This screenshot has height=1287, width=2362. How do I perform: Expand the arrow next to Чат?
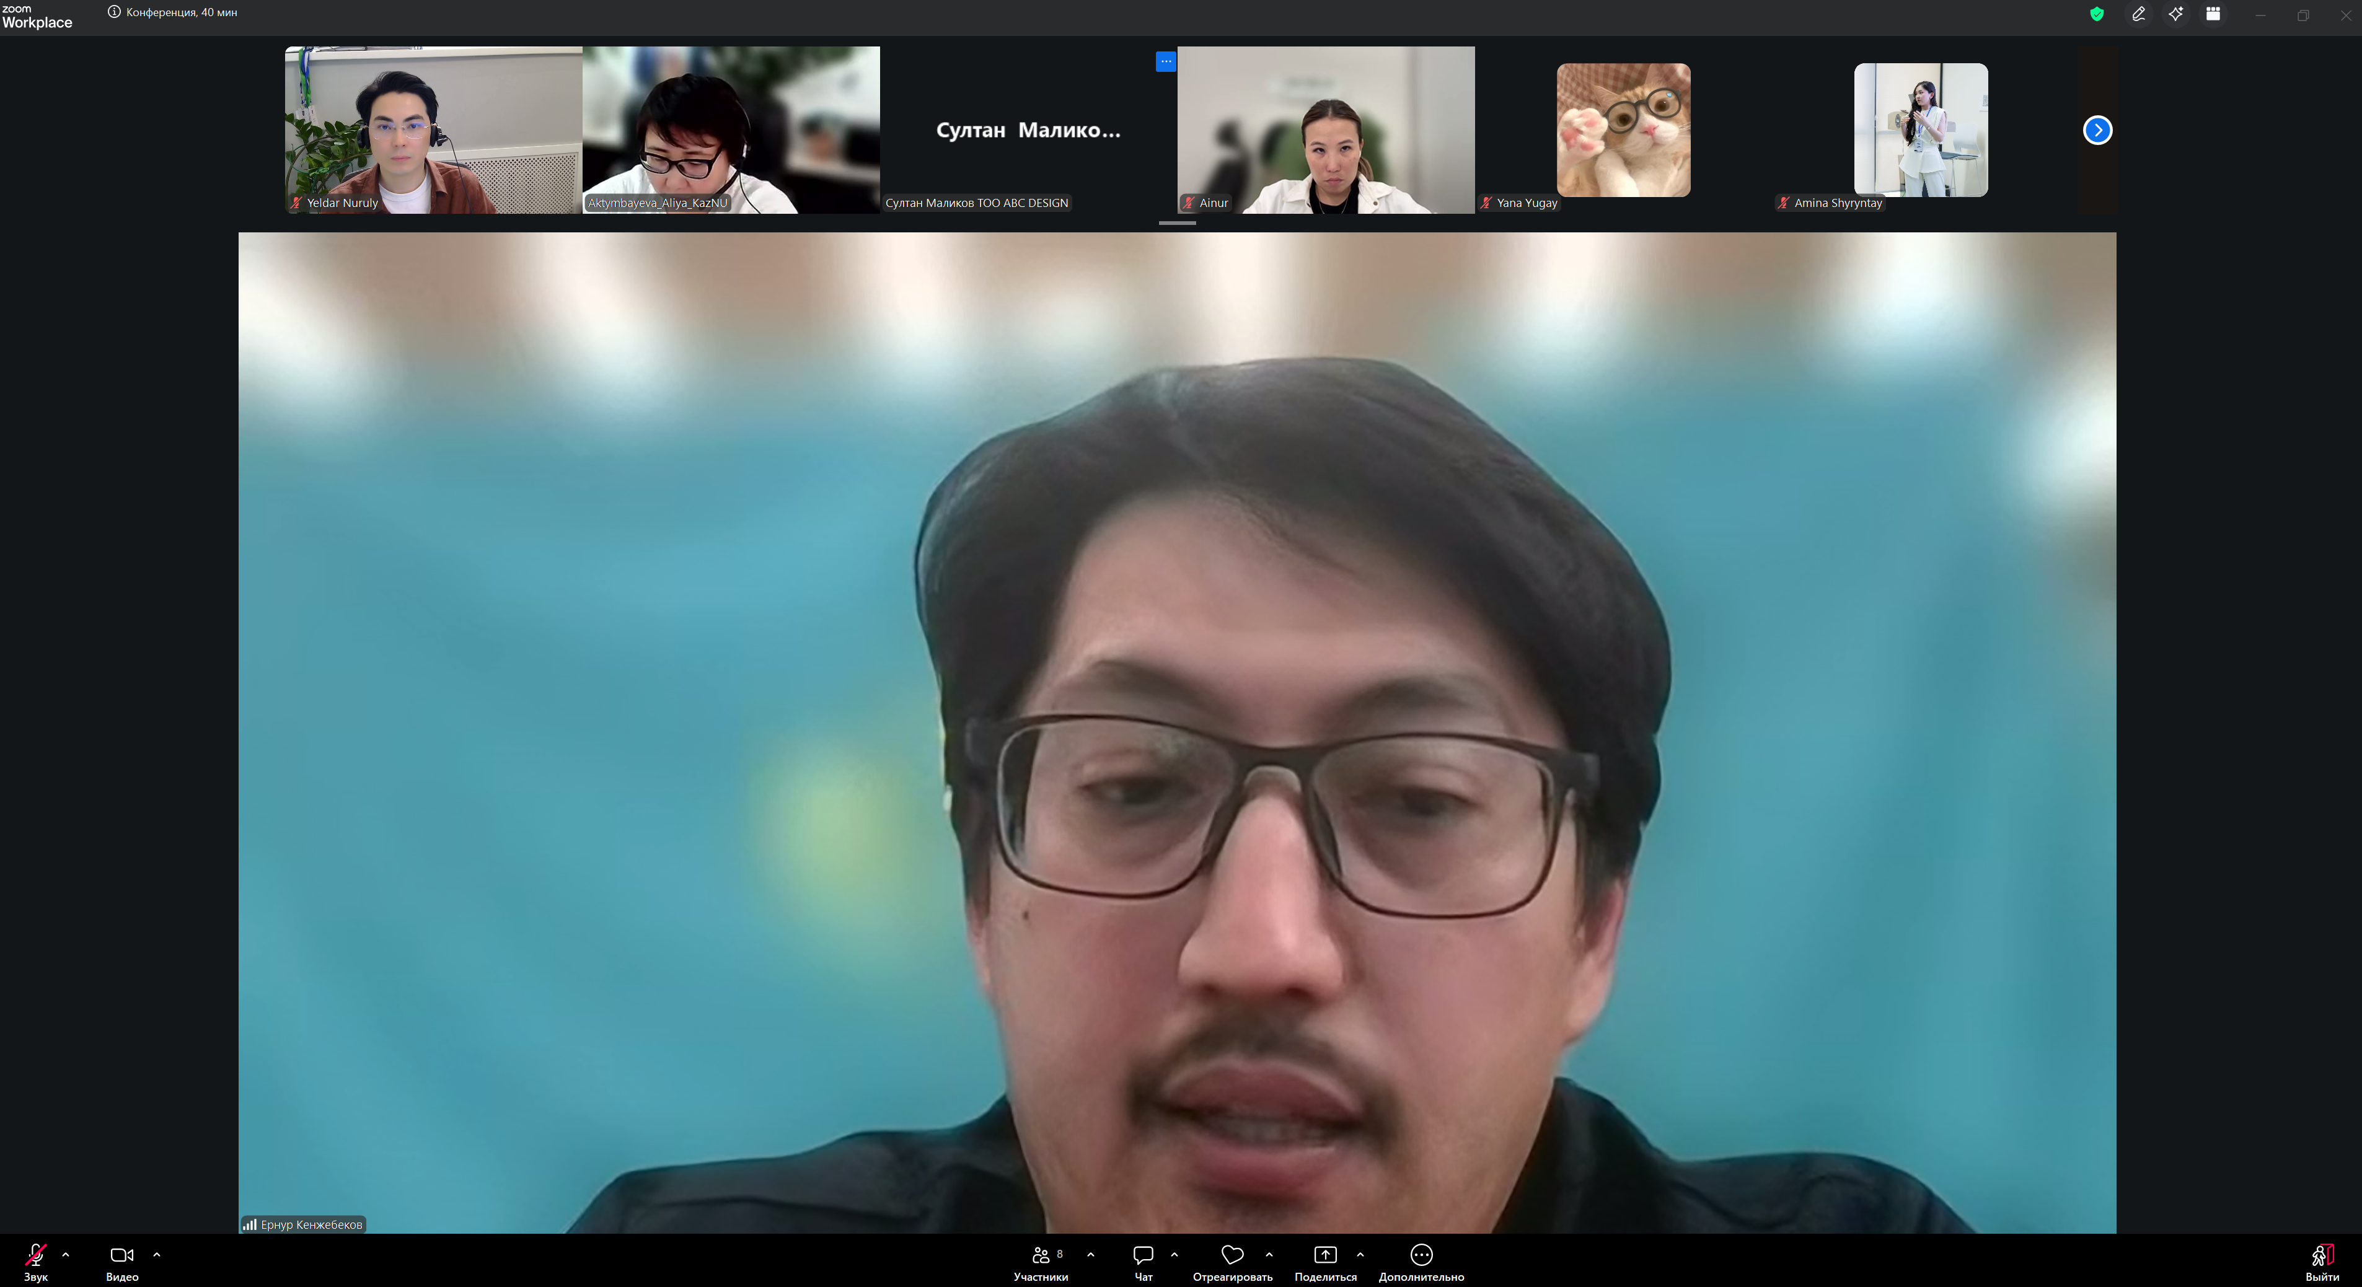click(x=1174, y=1254)
